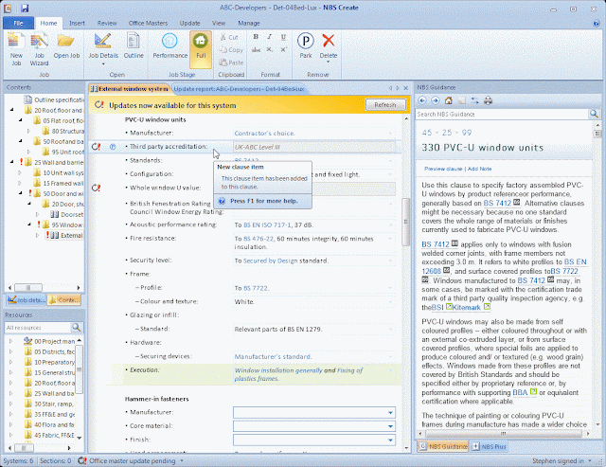Print the NBS Guidance page
The width and height of the screenshot is (606, 467).
click(489, 100)
